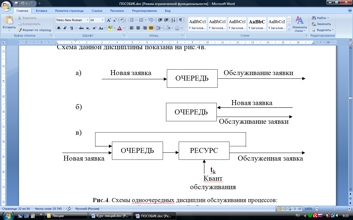The image size is (353, 220).
Task: Save the document from the quick access toolbar
Action: point(17,4)
